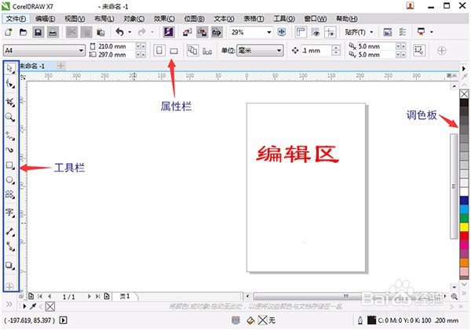Click the Print icon
This screenshot has width=471, height=330.
[x=53, y=32]
